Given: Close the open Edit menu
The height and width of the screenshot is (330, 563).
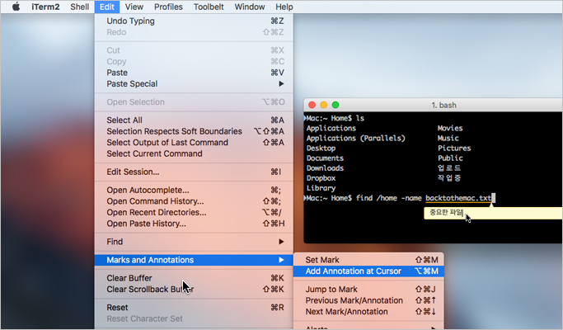Looking at the screenshot, I should (107, 7).
